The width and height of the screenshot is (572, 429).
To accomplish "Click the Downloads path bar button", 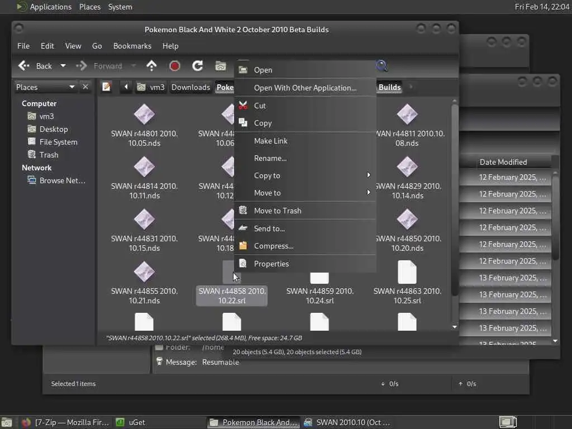I will click(191, 87).
